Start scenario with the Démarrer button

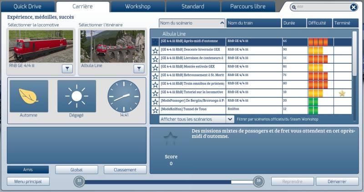pyautogui.click(x=337, y=182)
